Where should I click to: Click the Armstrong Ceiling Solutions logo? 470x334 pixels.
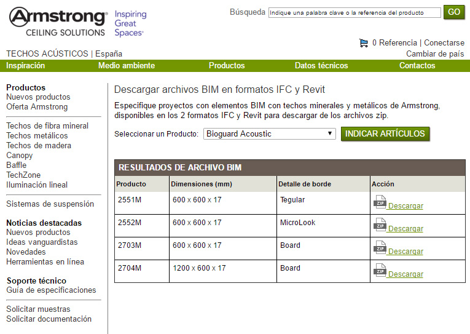point(58,22)
